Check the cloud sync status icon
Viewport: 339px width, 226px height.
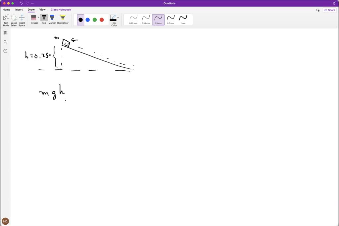[318, 10]
